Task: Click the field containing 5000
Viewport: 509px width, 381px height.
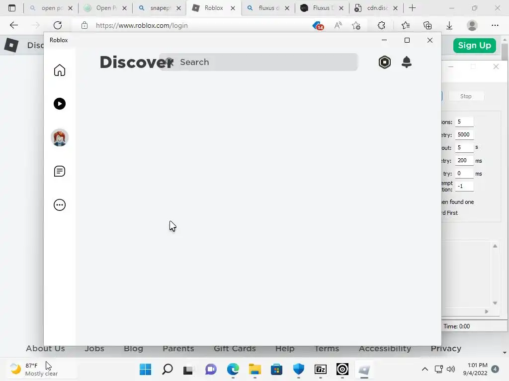Action: pos(464,134)
